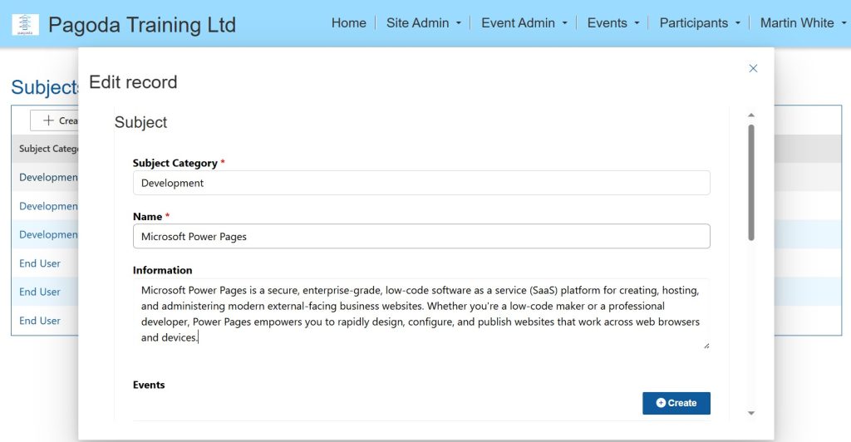Expand the Site Admin dropdown menu
Image resolution: width=851 pixels, height=442 pixels.
423,22
